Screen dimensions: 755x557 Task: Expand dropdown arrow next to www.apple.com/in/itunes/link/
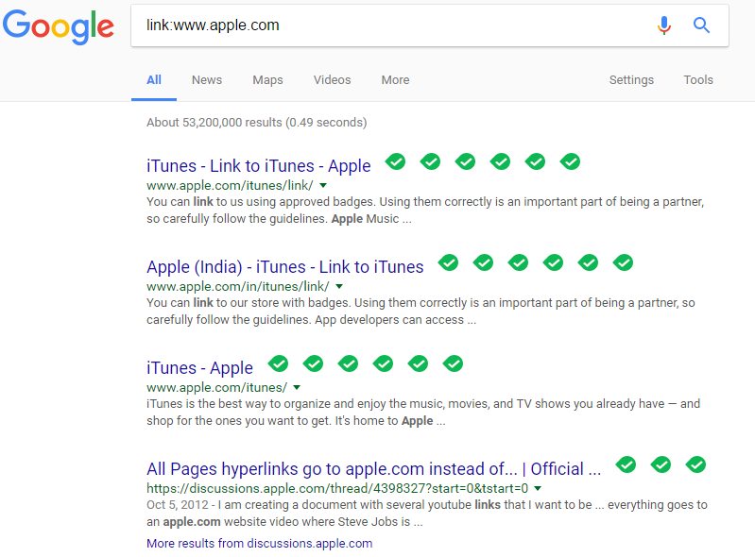[339, 286]
